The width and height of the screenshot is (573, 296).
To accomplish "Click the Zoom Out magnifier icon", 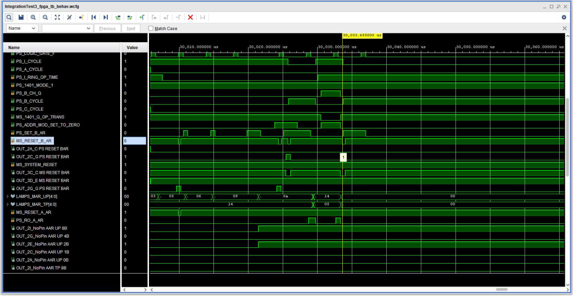I will point(45,17).
